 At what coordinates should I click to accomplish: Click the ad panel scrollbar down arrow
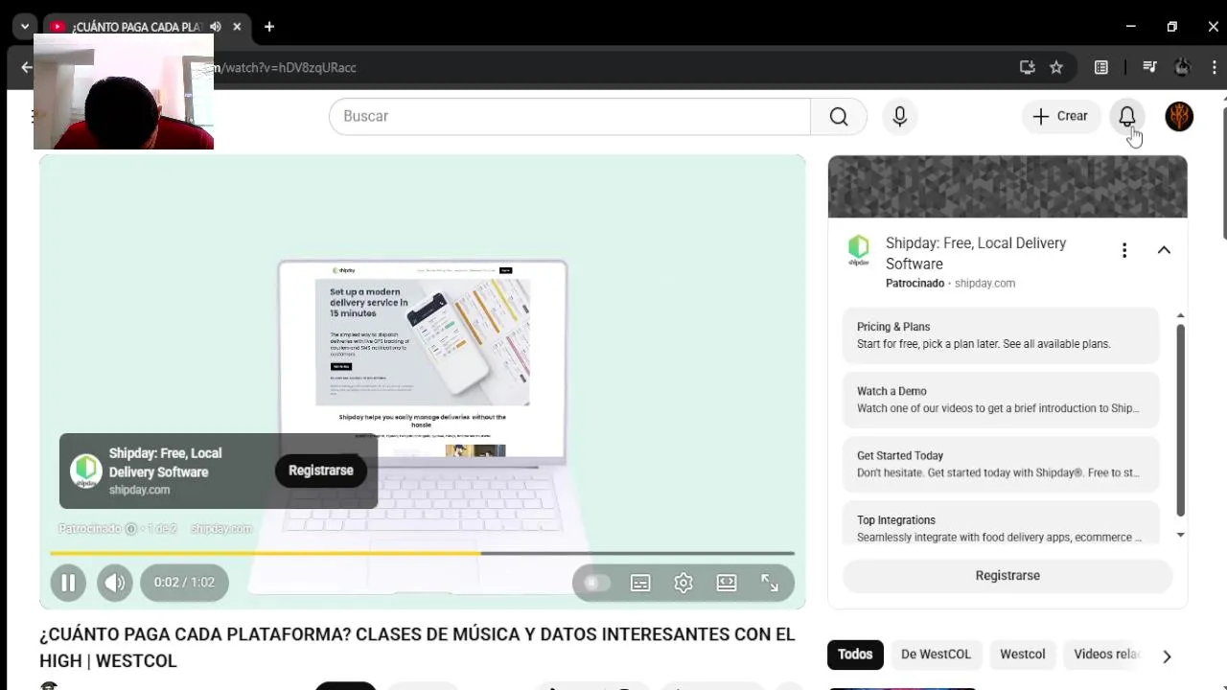coord(1180,535)
